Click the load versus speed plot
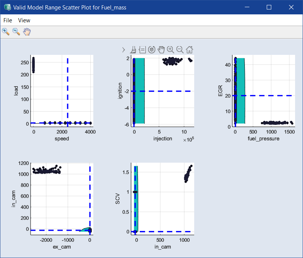303x258 pixels. (62, 91)
